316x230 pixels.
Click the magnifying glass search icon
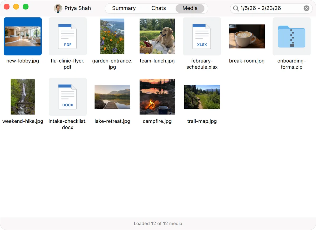point(236,8)
